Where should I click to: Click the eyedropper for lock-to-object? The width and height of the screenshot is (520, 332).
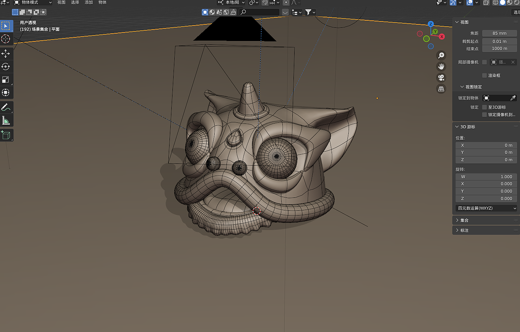tap(513, 98)
